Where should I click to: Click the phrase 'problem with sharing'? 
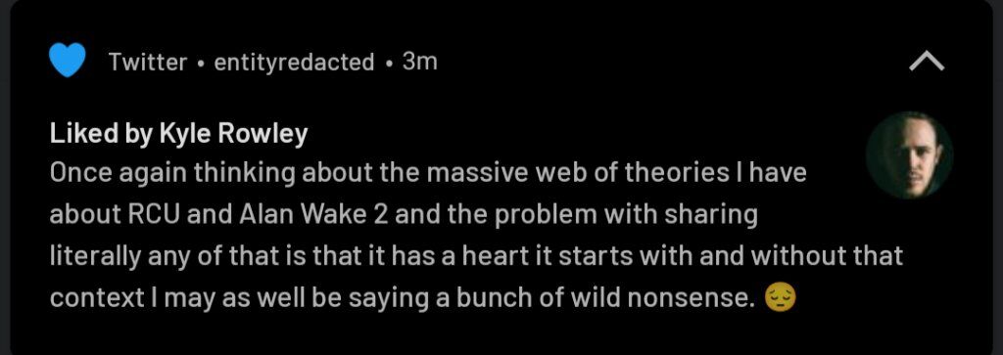tap(627, 215)
